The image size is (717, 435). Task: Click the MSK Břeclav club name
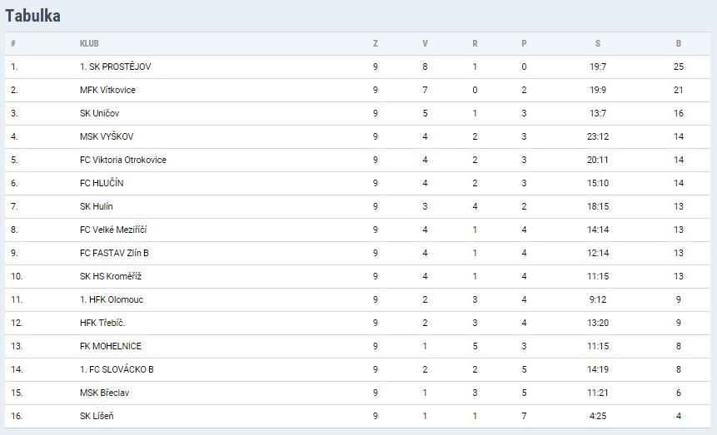[x=104, y=393]
